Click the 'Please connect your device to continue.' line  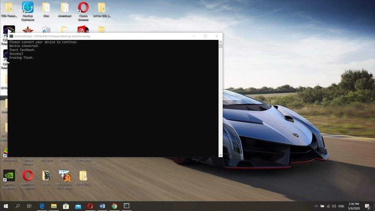coord(43,42)
